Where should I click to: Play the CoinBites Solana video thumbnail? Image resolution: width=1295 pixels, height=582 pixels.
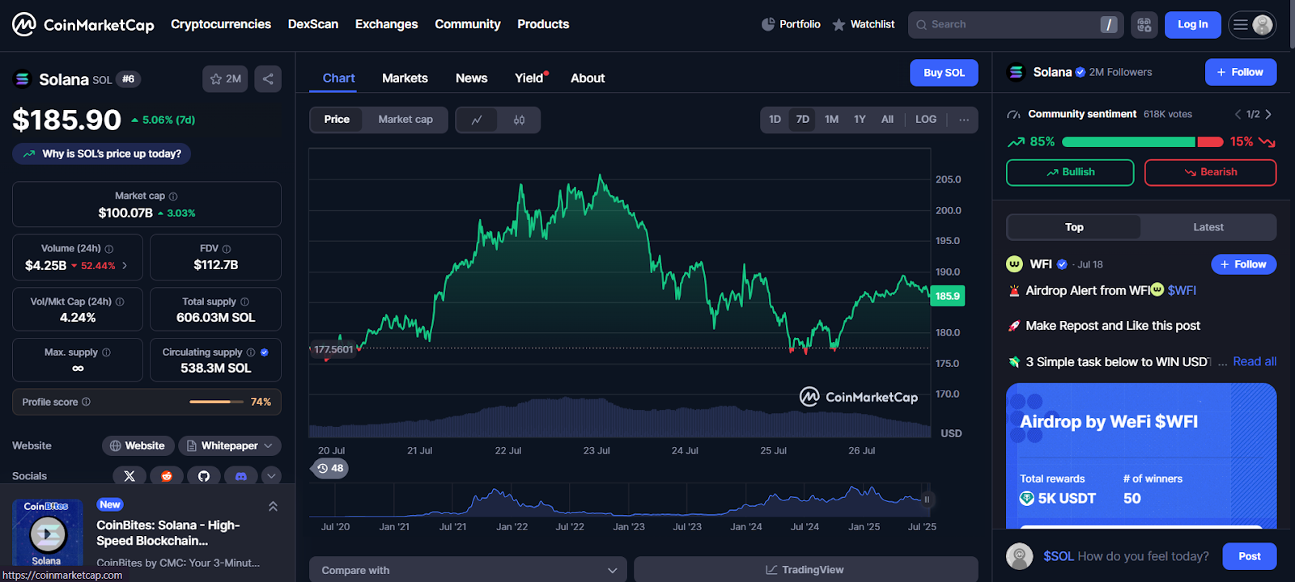(x=48, y=533)
